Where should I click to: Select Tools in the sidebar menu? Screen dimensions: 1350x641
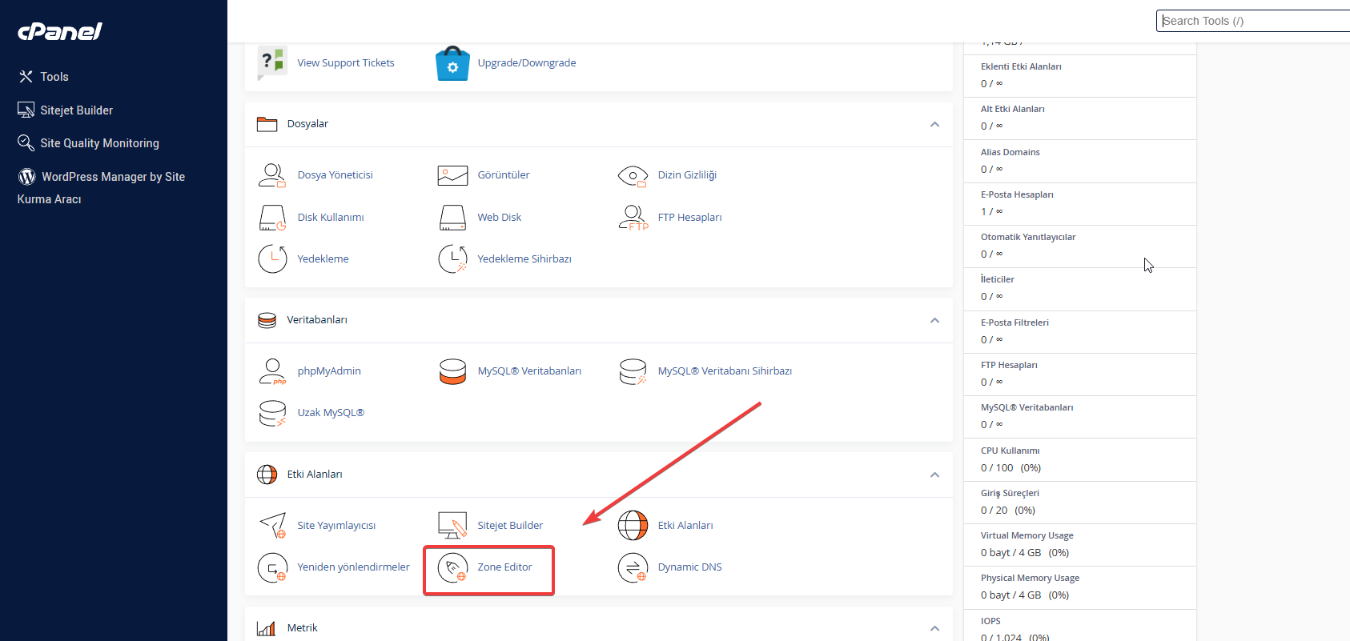54,77
